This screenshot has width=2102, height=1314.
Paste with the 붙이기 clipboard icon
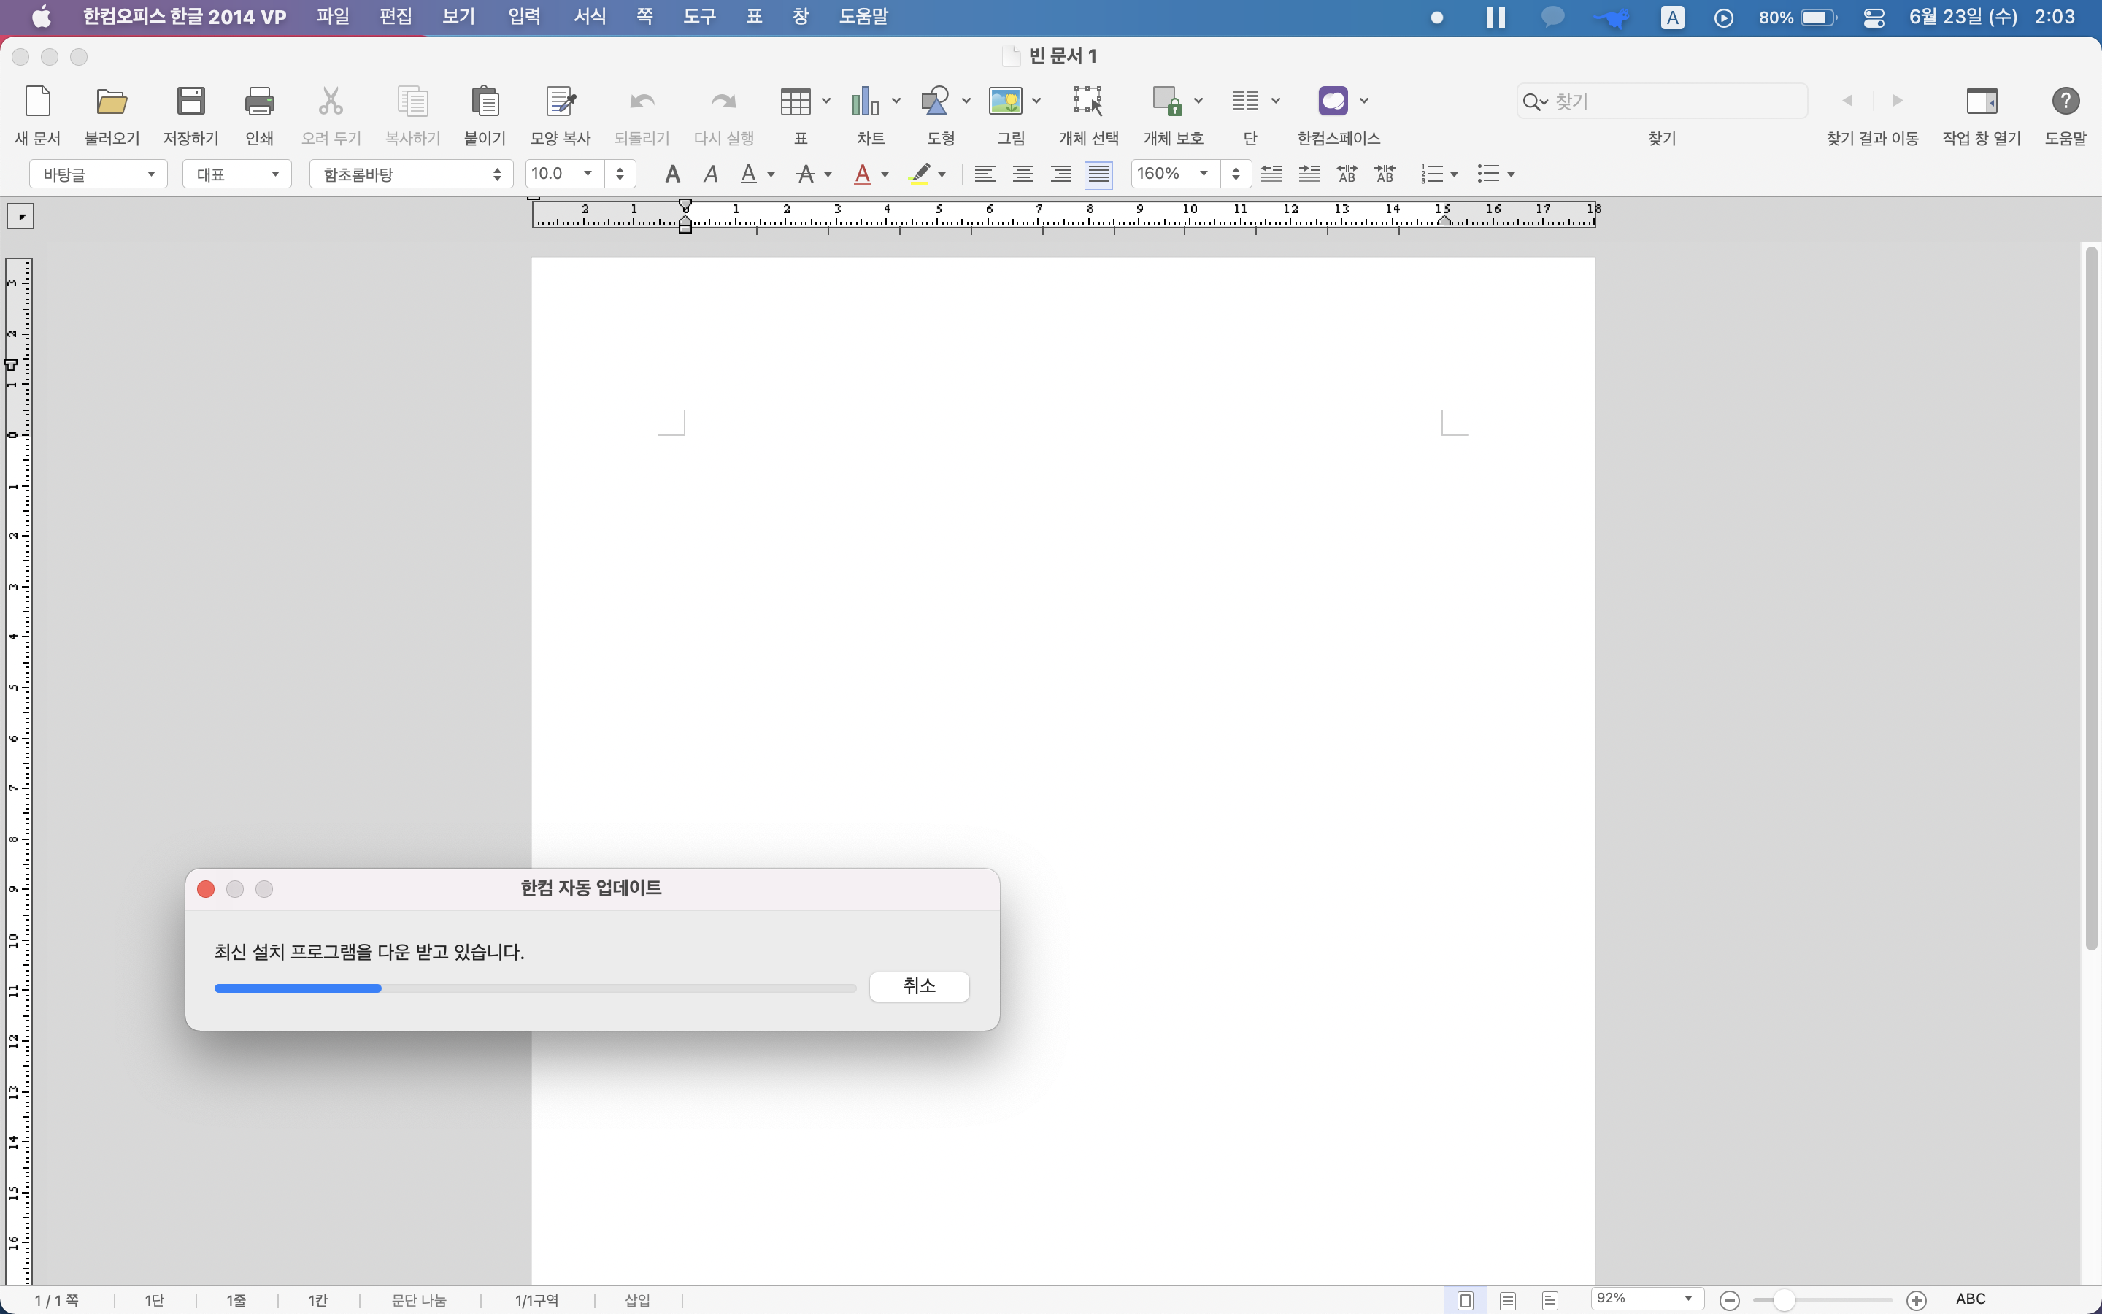coord(485,101)
